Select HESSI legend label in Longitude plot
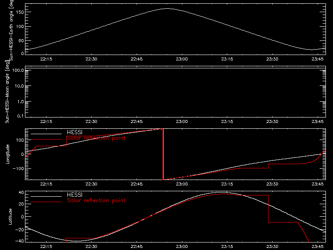This screenshot has width=333, height=250. pyautogui.click(x=75, y=132)
